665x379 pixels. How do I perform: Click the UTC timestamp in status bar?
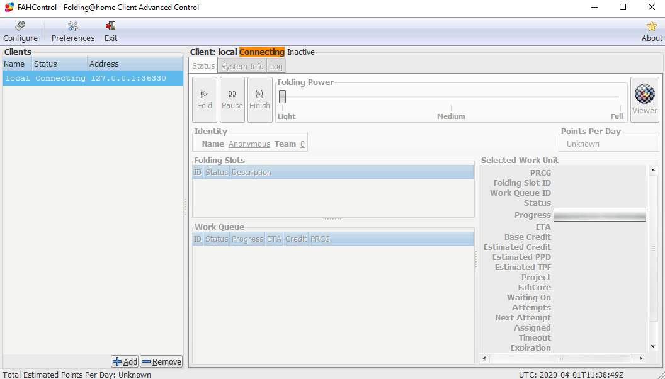[x=571, y=375]
